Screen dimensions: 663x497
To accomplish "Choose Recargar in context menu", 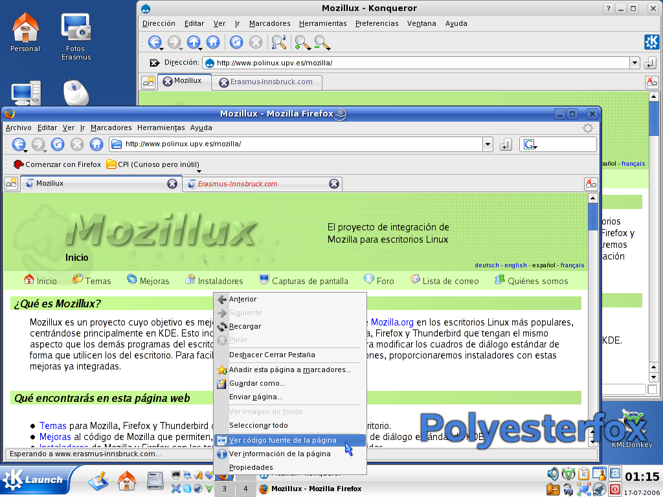I will (289, 326).
